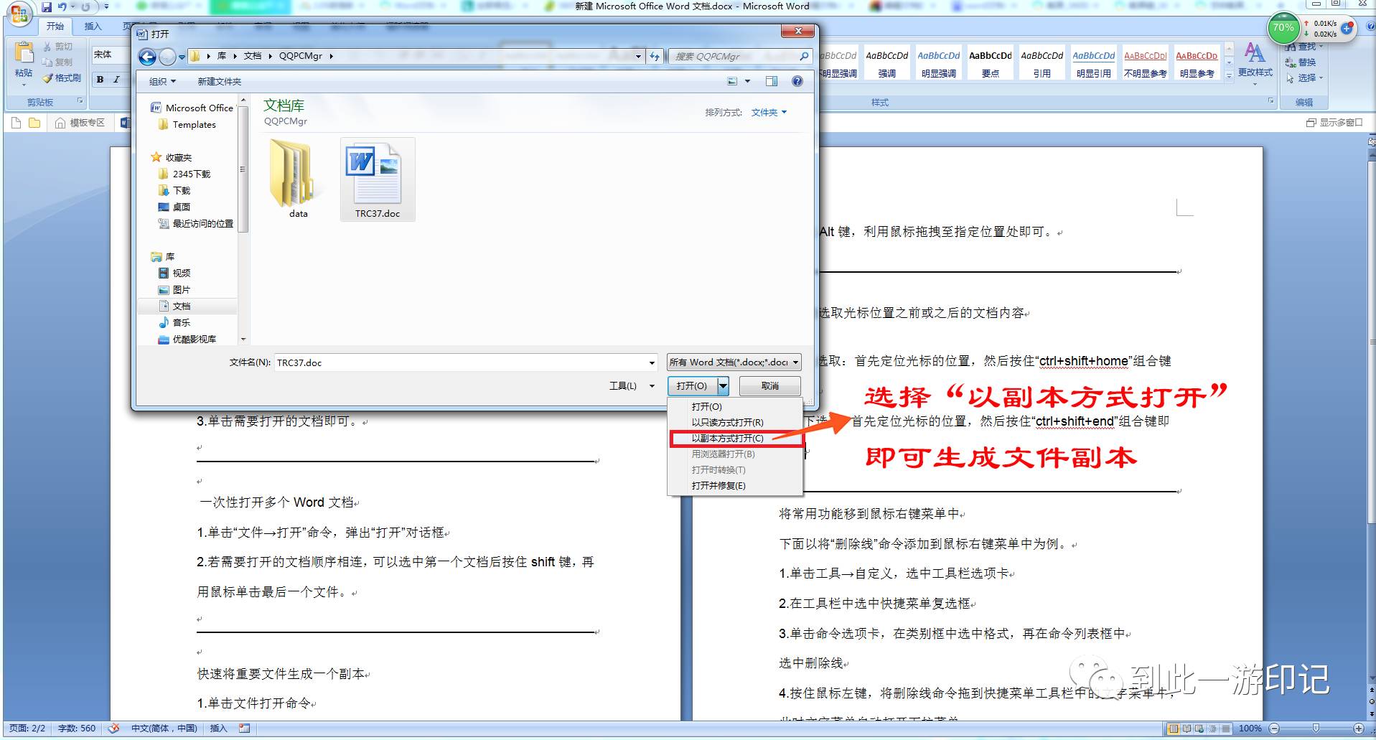Open the 剪贴板 clipboard pane launcher
The width and height of the screenshot is (1376, 740).
(80, 101)
